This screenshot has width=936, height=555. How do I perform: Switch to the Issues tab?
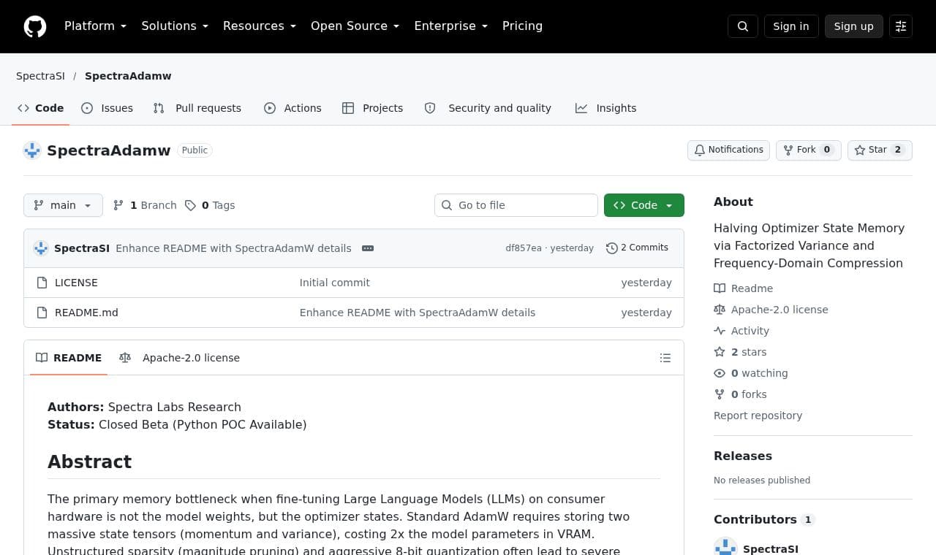click(x=107, y=108)
